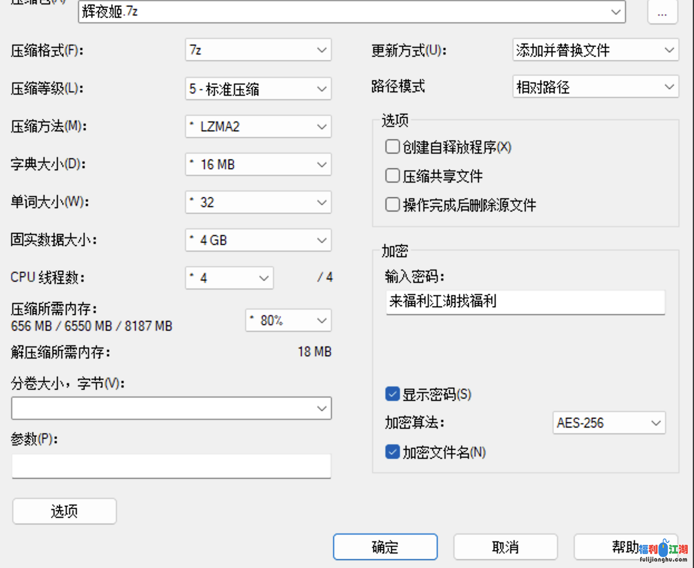Image resolution: width=694 pixels, height=568 pixels.
Task: Click the password input field
Action: click(x=525, y=302)
